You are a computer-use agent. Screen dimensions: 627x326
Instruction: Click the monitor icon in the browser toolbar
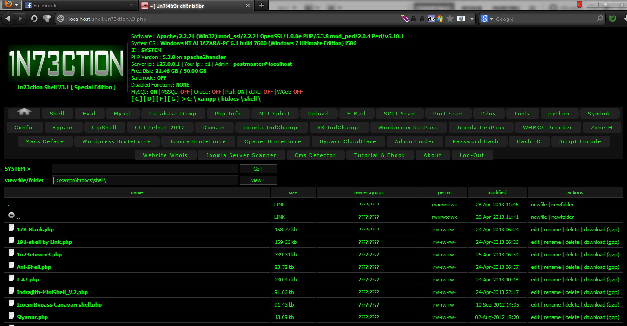point(461,19)
